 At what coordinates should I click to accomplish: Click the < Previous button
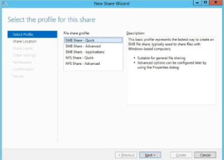tap(126, 155)
